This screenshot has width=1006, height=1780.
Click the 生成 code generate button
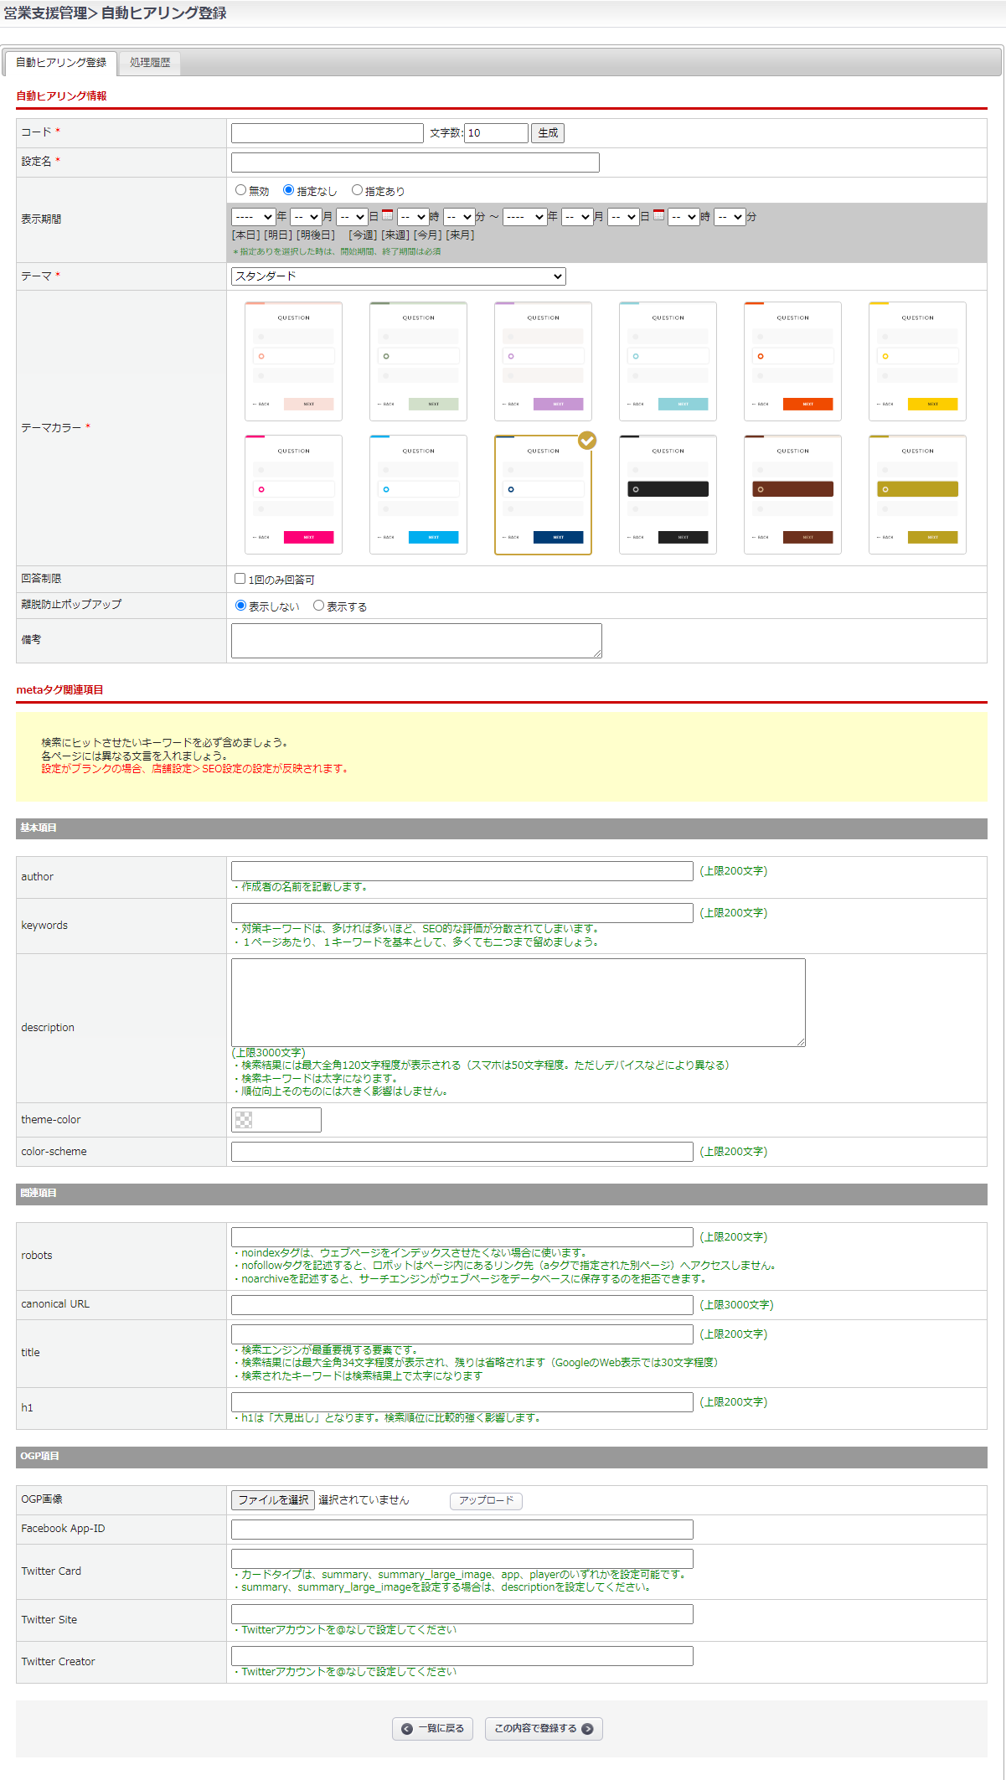(x=548, y=133)
